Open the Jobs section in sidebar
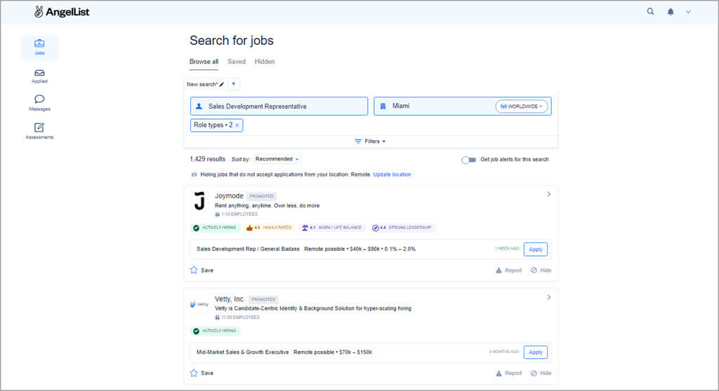Screen dimensions: 719x391 click(x=39, y=47)
